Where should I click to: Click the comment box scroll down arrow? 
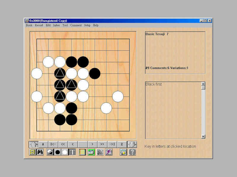click(x=203, y=137)
